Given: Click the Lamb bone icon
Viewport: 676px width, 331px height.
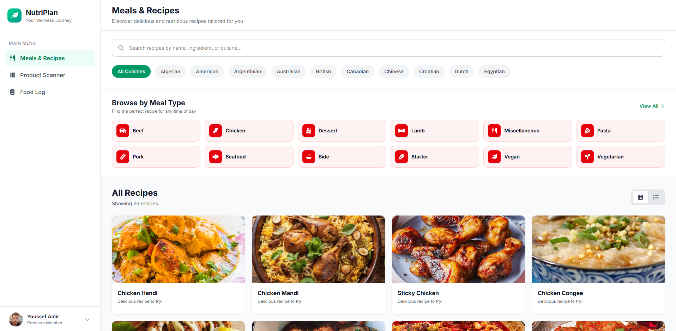Looking at the screenshot, I should pyautogui.click(x=402, y=131).
